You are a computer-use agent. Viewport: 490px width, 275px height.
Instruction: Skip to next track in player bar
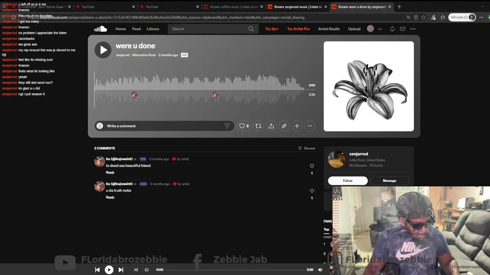[x=121, y=270]
